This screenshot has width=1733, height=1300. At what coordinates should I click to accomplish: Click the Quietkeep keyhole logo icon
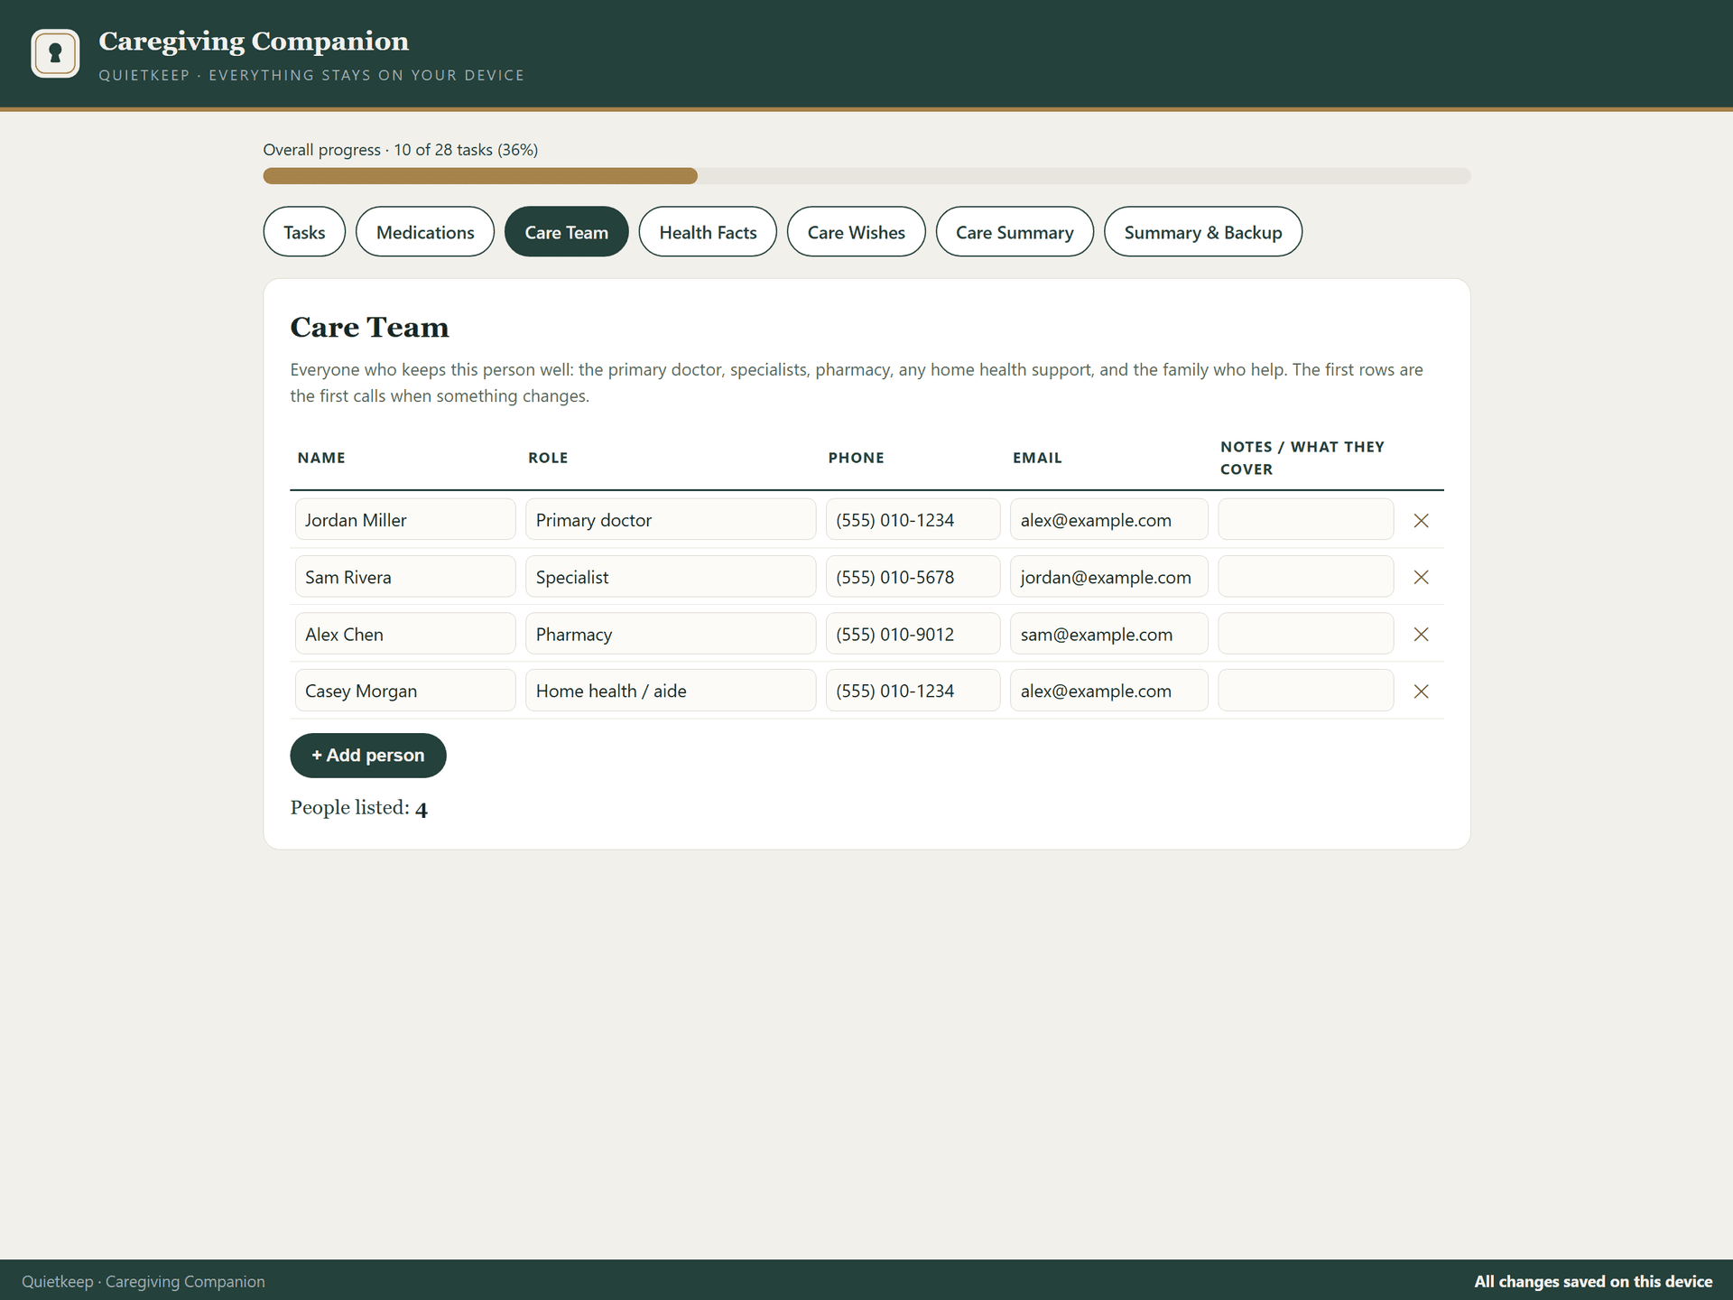[x=55, y=53]
